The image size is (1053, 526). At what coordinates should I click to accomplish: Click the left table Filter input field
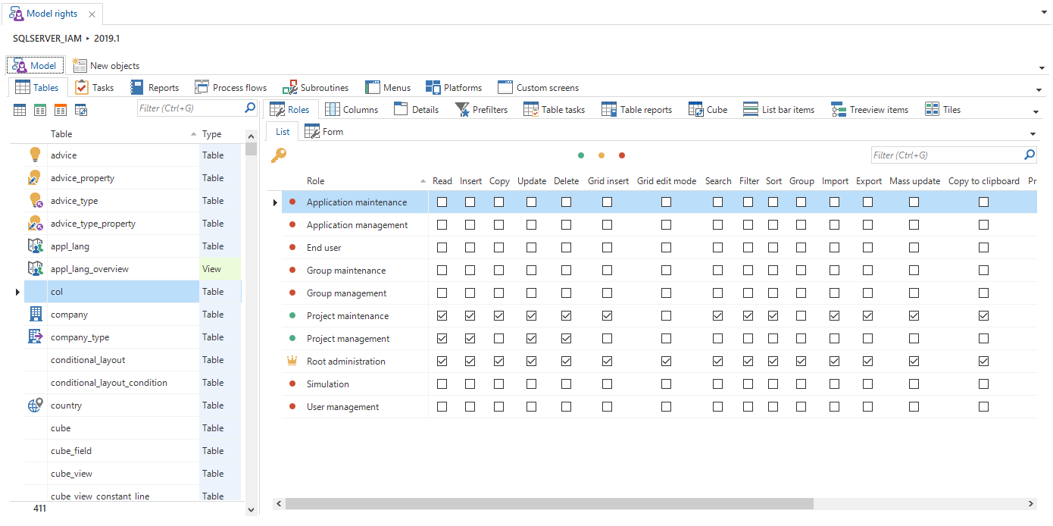[x=190, y=108]
